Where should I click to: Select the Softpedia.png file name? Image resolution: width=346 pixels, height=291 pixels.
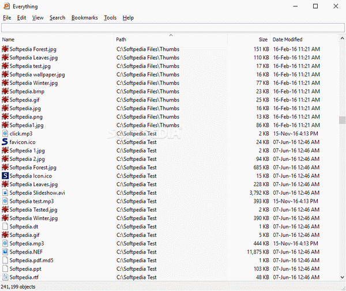point(26,117)
